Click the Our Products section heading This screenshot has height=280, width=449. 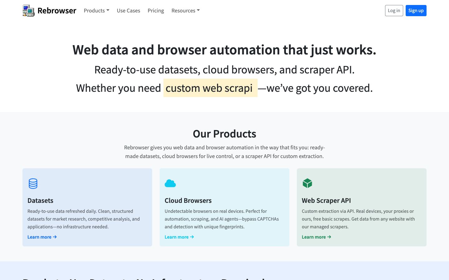coord(224,134)
